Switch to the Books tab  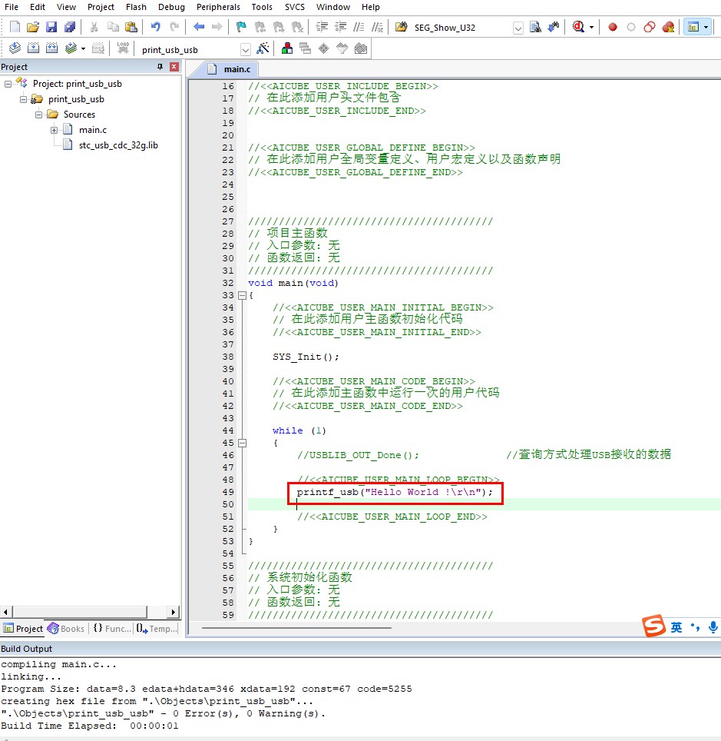pyautogui.click(x=66, y=629)
